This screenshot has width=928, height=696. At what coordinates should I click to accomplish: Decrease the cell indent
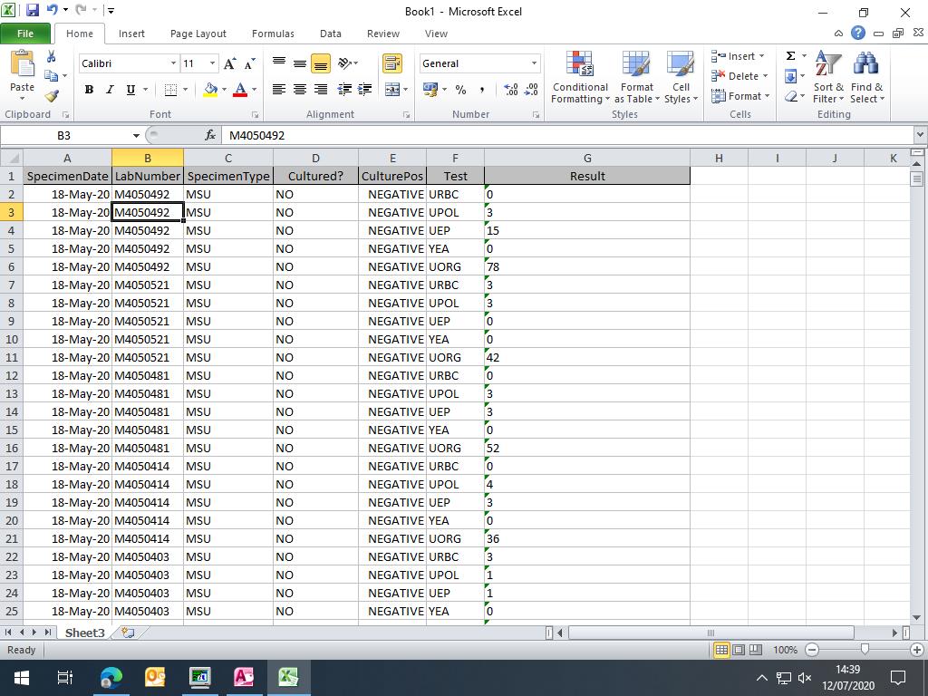click(x=344, y=90)
